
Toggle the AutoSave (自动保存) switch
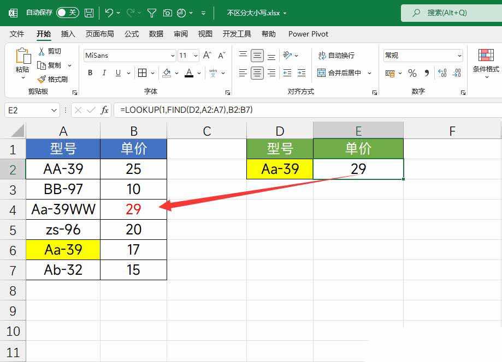click(x=67, y=13)
